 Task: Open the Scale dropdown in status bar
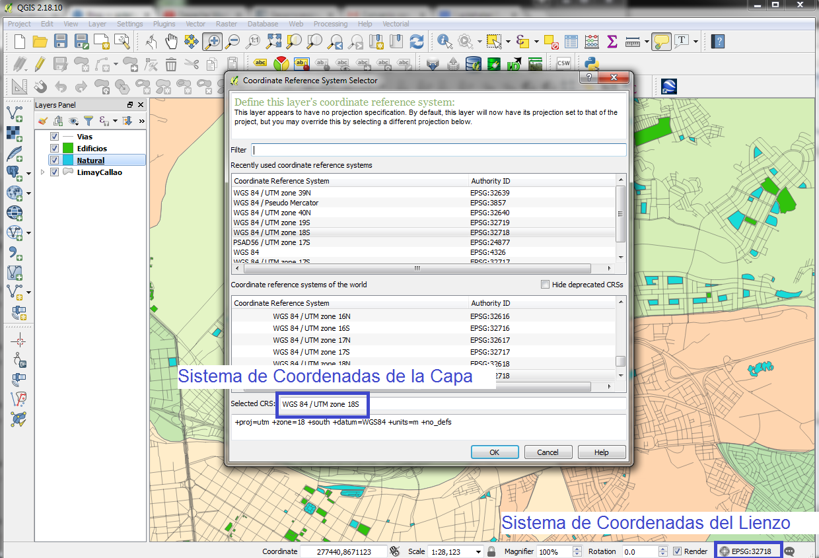(x=478, y=551)
